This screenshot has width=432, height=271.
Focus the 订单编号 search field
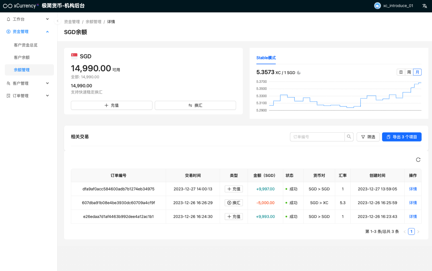(x=317, y=137)
